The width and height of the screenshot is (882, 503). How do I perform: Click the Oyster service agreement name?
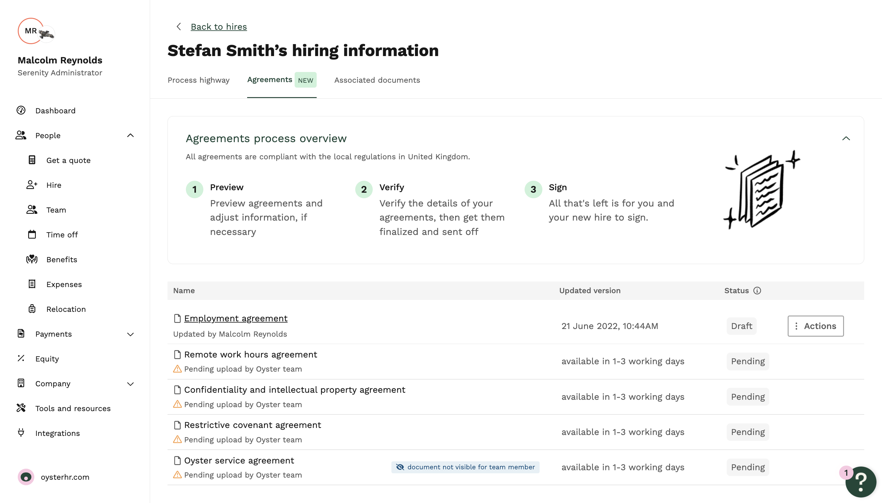tap(239, 460)
